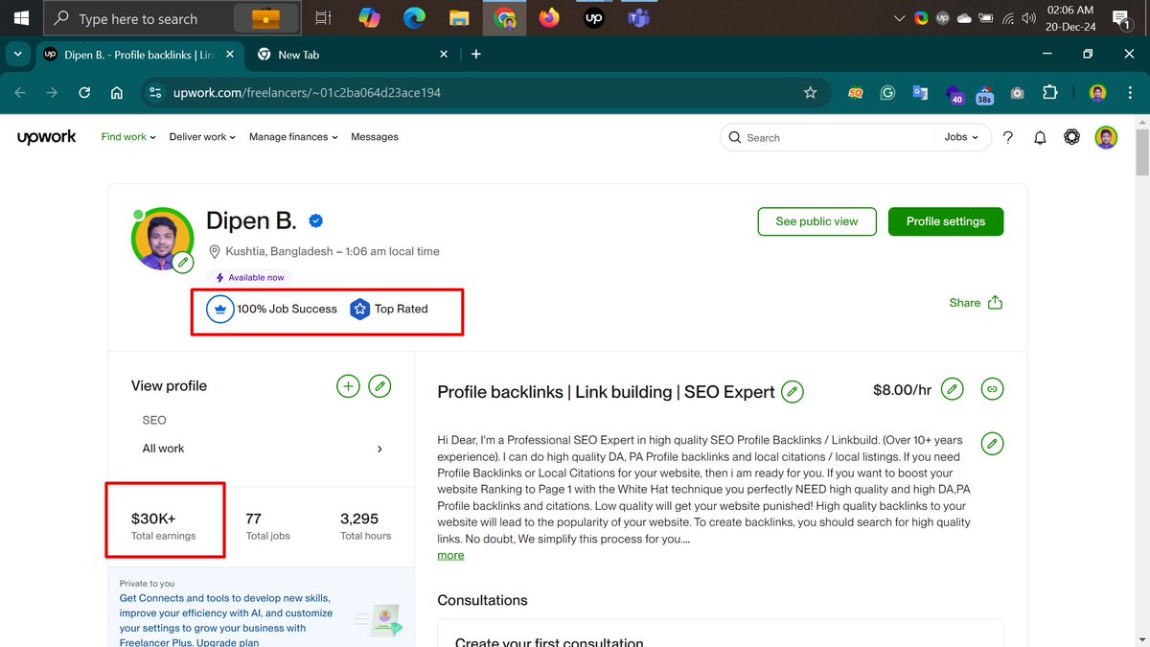
Task: Go to the browser home page
Action: [x=117, y=93]
